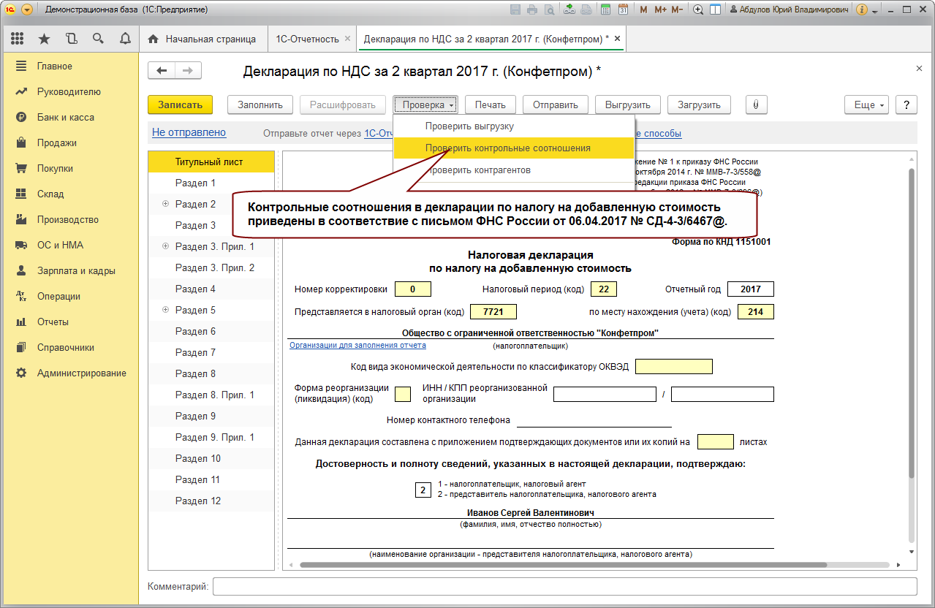Open the calculator icon in title bar

coord(605,9)
